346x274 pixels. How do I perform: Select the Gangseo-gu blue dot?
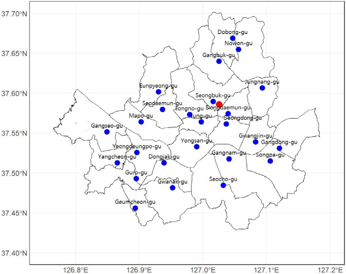click(x=107, y=132)
